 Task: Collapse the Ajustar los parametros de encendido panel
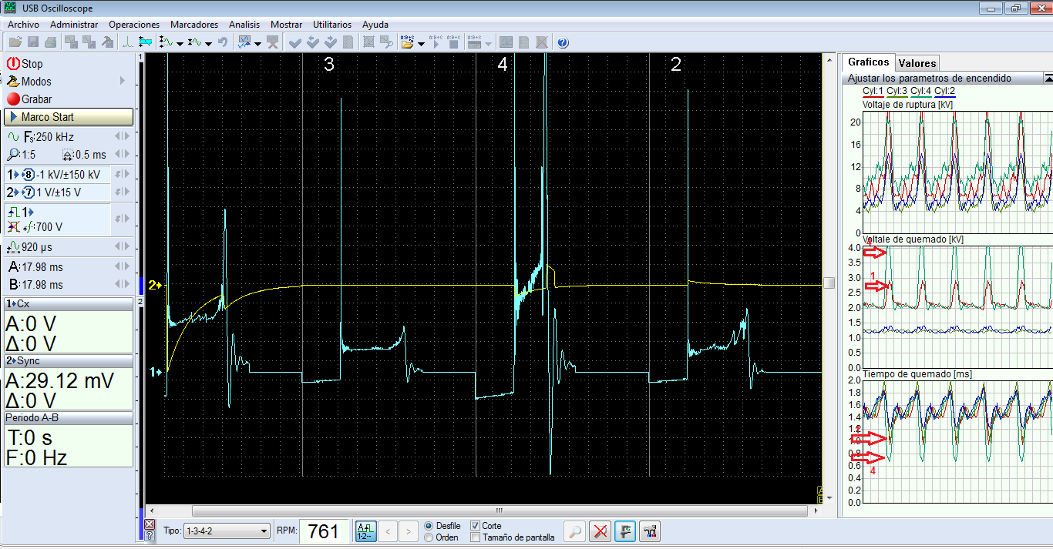(1048, 78)
